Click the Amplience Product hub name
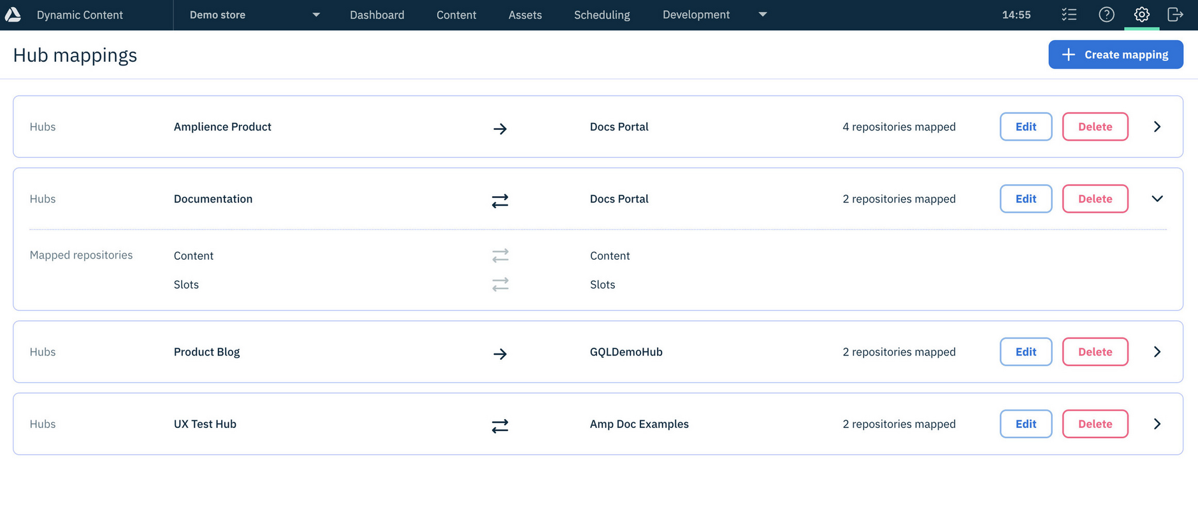 coord(222,127)
